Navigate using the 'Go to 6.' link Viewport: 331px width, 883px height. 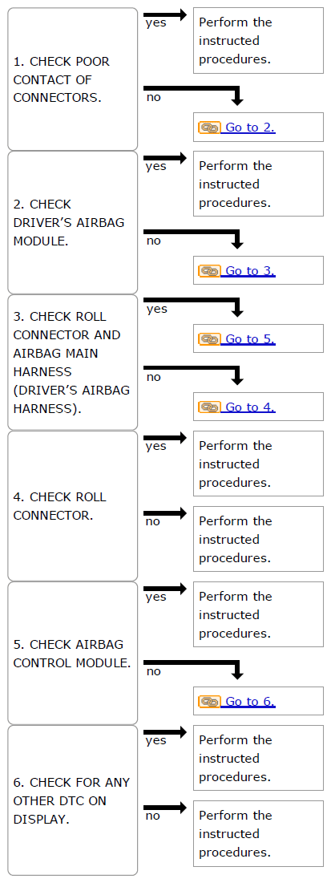pos(248,702)
